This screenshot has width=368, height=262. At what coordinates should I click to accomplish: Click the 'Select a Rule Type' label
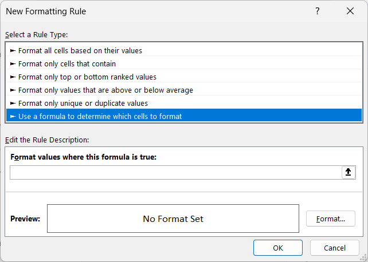[x=37, y=35]
